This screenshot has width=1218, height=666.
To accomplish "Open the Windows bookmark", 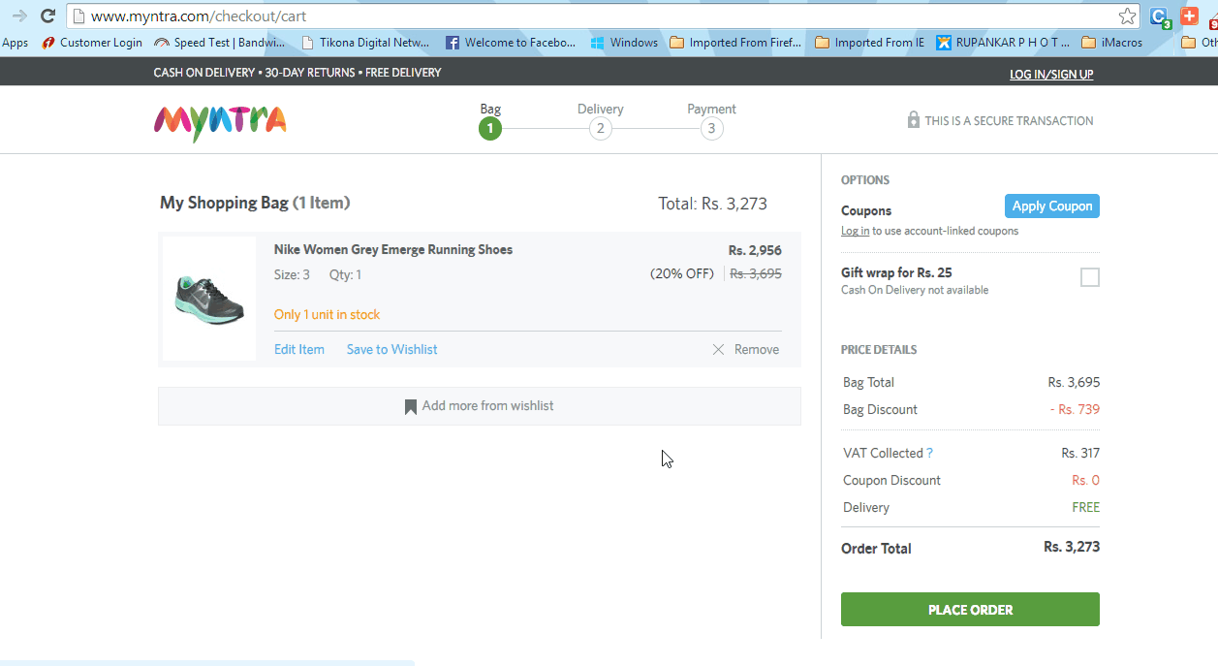I will [x=624, y=43].
